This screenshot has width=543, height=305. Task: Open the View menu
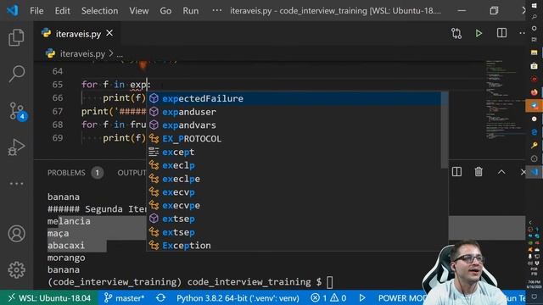tap(139, 11)
